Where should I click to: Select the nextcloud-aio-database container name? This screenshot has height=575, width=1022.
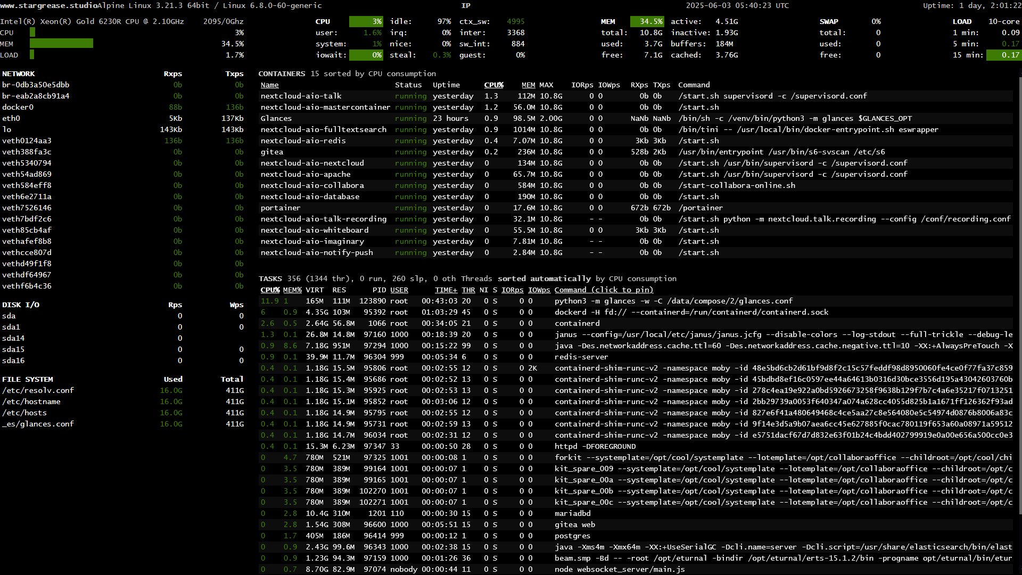(x=310, y=197)
